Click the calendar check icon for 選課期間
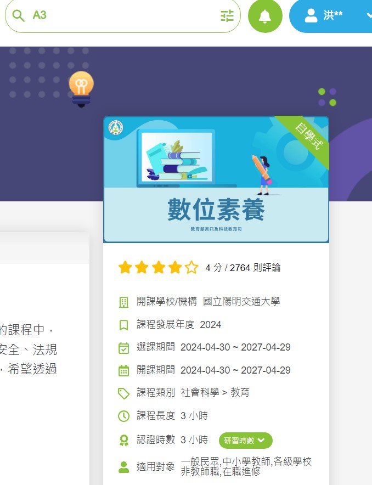372x485 pixels. (x=124, y=348)
